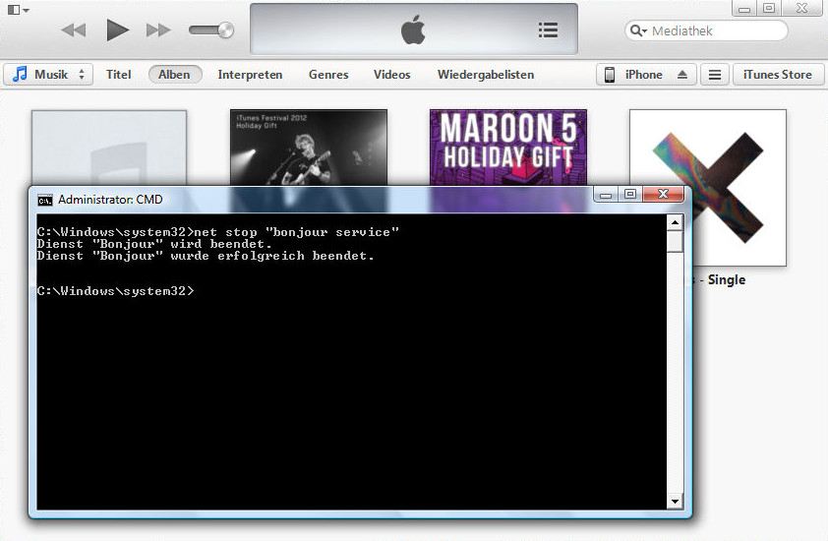The height and width of the screenshot is (541, 828).
Task: Switch to the Interpreten view
Action: 250,75
